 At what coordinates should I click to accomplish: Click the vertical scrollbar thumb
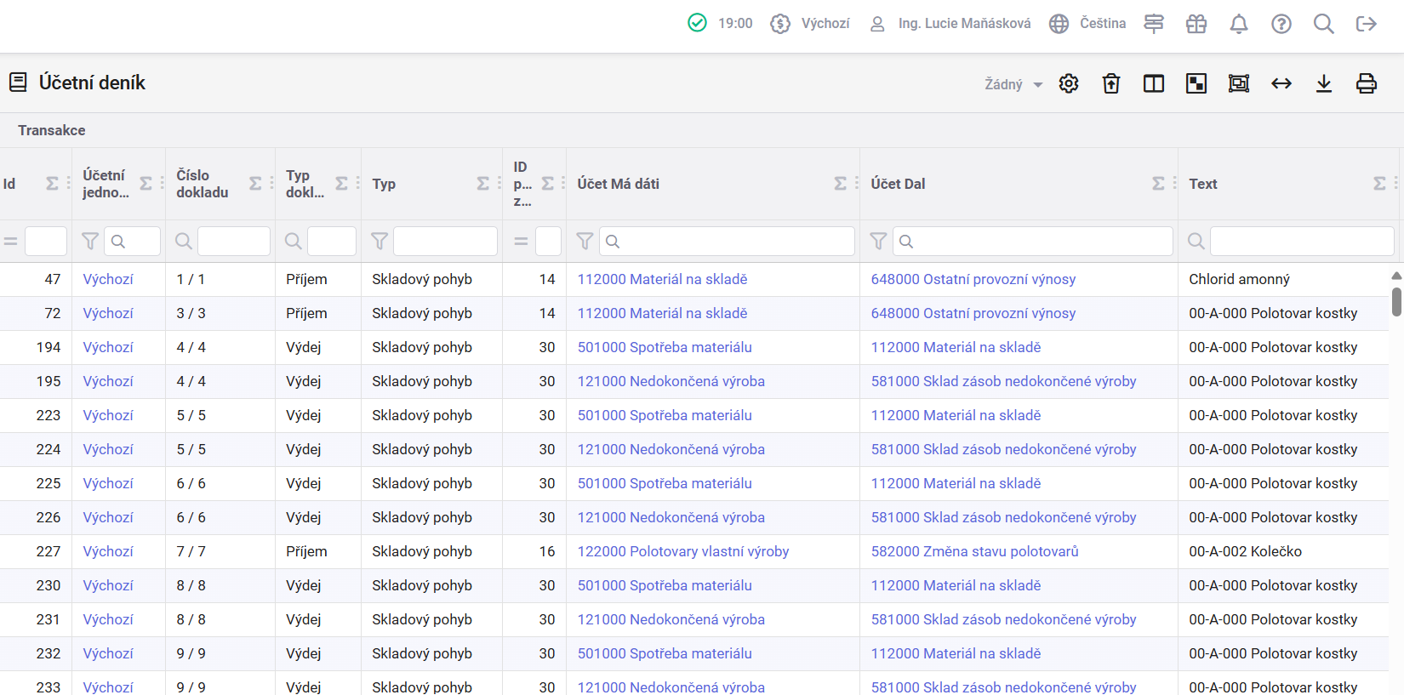(1396, 302)
